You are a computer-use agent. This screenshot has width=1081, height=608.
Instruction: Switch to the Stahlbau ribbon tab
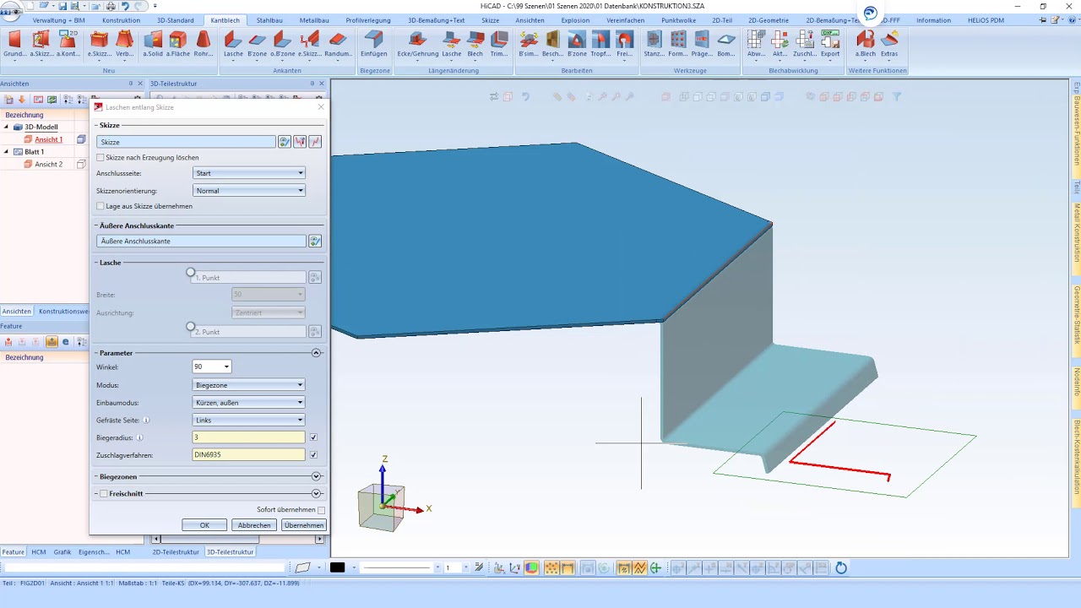[269, 20]
